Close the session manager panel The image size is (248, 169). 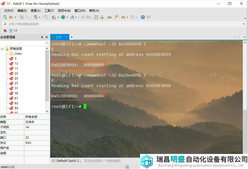pos(47,37)
